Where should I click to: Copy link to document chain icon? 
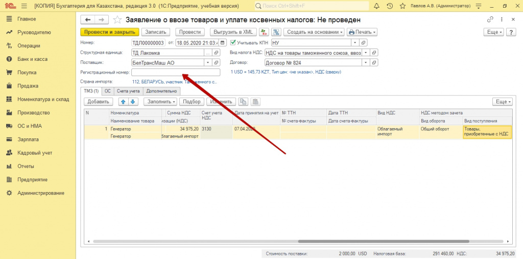(x=490, y=20)
